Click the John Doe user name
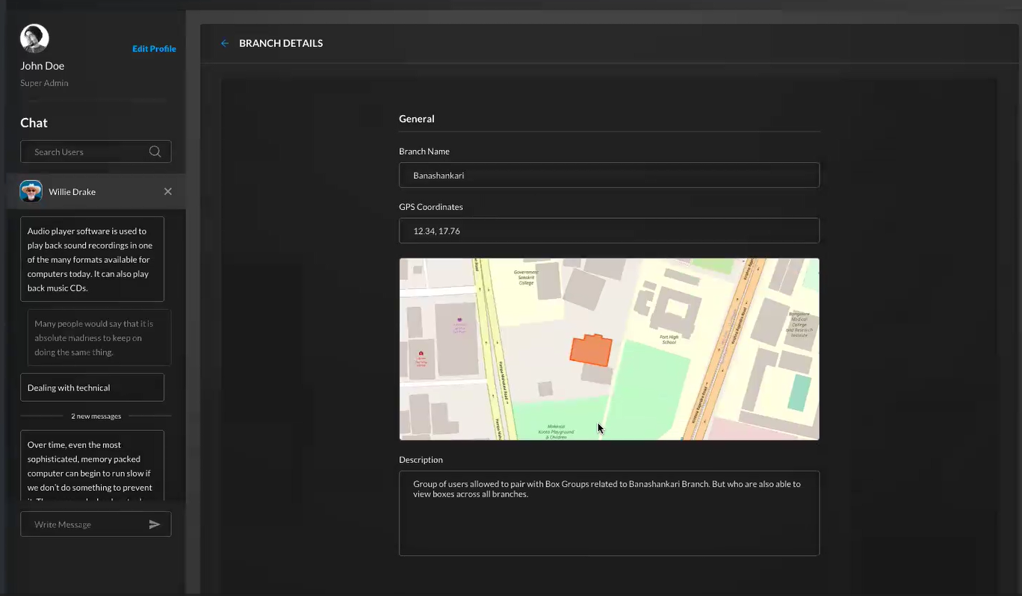The height and width of the screenshot is (596, 1022). pyautogui.click(x=42, y=66)
